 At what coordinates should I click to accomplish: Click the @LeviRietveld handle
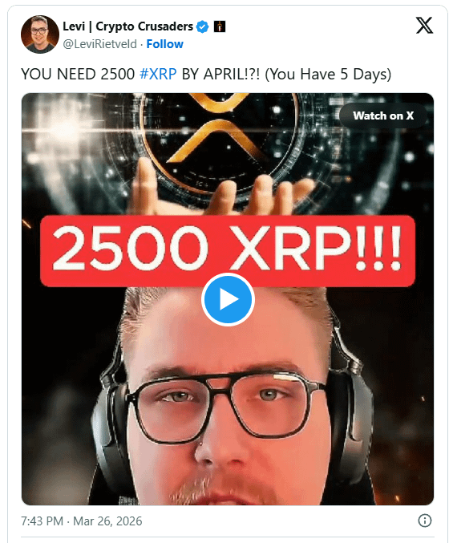(x=99, y=44)
